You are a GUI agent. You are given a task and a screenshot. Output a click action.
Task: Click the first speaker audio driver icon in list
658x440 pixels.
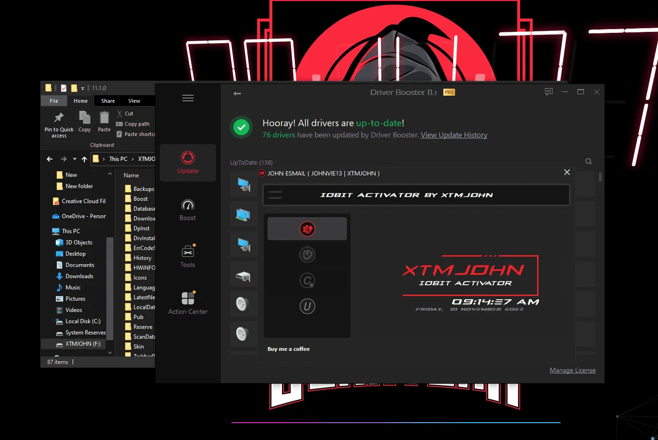(242, 304)
